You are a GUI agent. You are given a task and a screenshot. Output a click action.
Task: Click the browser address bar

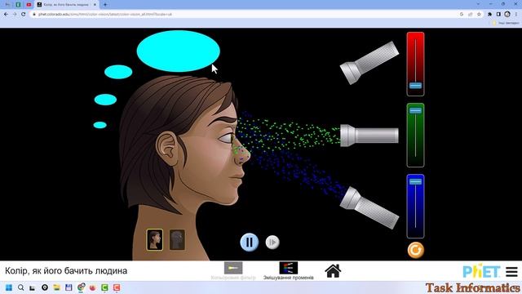[246, 15]
